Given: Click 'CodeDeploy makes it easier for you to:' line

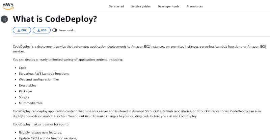Looking at the screenshot, I should click(x=41, y=124).
